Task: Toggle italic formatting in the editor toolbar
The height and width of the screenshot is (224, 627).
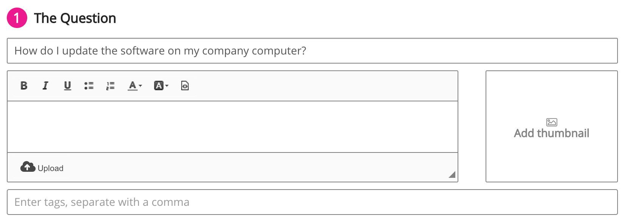Action: pyautogui.click(x=45, y=86)
